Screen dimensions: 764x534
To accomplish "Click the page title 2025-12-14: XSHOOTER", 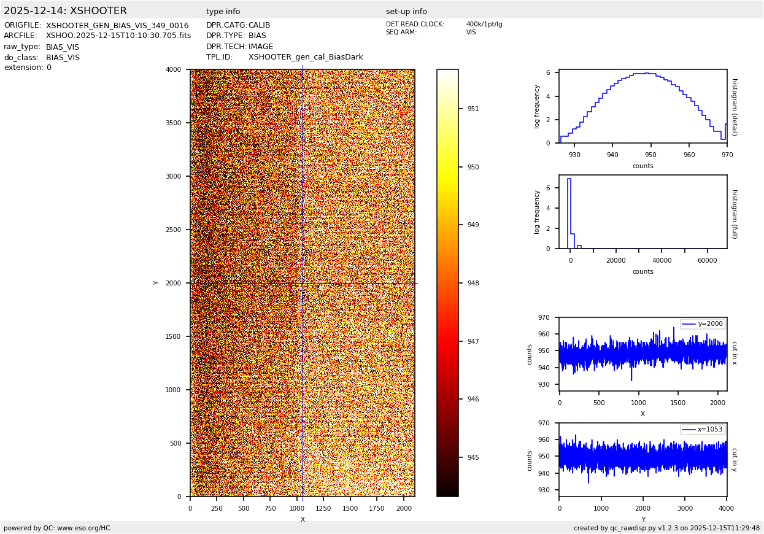I will (x=65, y=11).
